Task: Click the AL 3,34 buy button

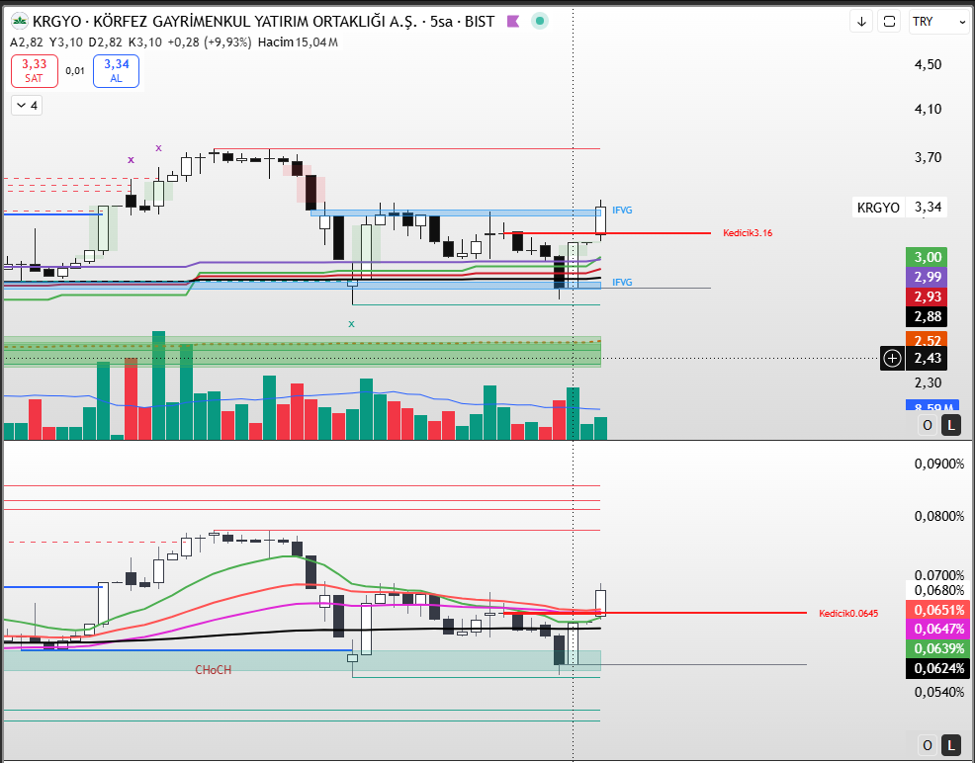Action: (117, 71)
